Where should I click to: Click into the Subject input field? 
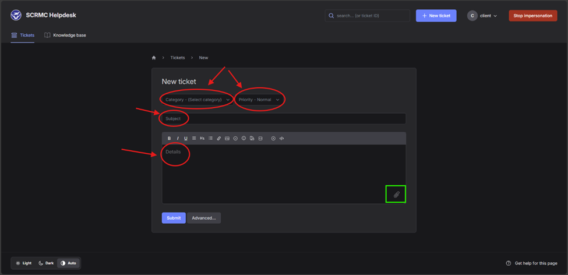coord(284,119)
